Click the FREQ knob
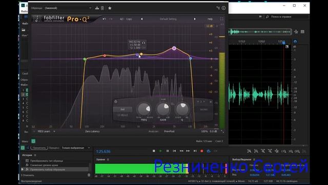The image size is (328, 185). coord(144,109)
